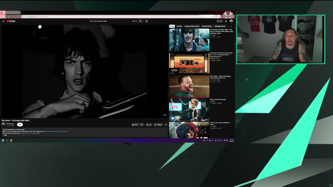Open YouTube notifications bell
The height and width of the screenshot is (187, 333).
point(226,21)
